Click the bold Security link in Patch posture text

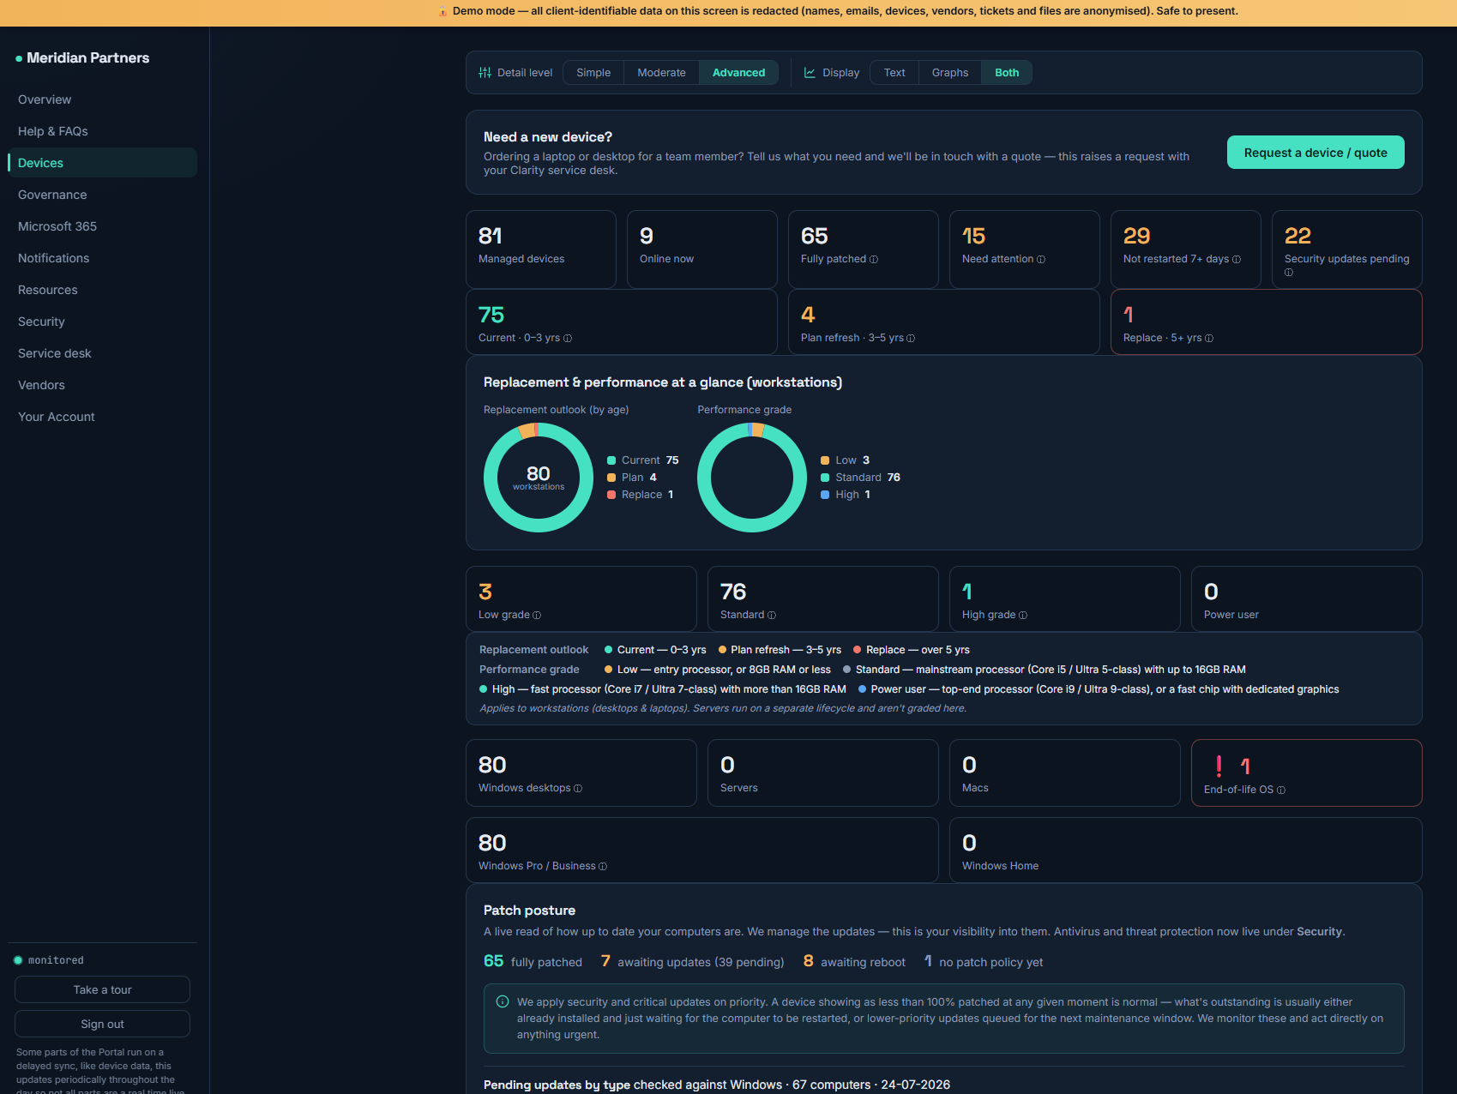tap(1319, 932)
